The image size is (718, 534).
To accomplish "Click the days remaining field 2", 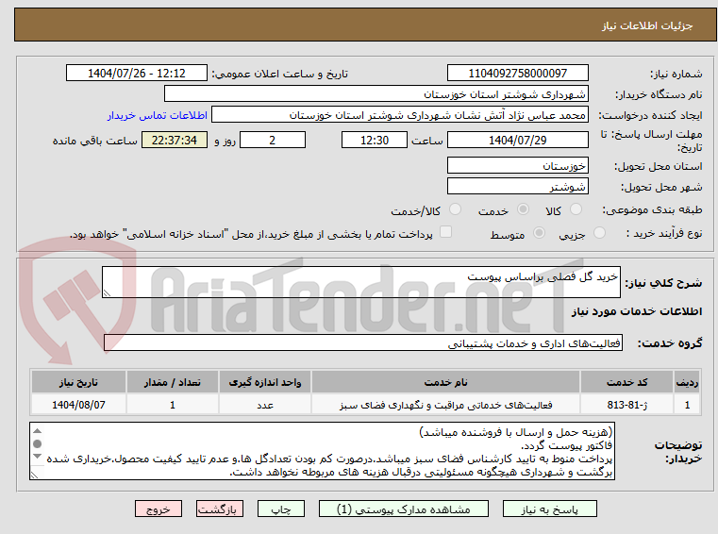I will coord(273,141).
